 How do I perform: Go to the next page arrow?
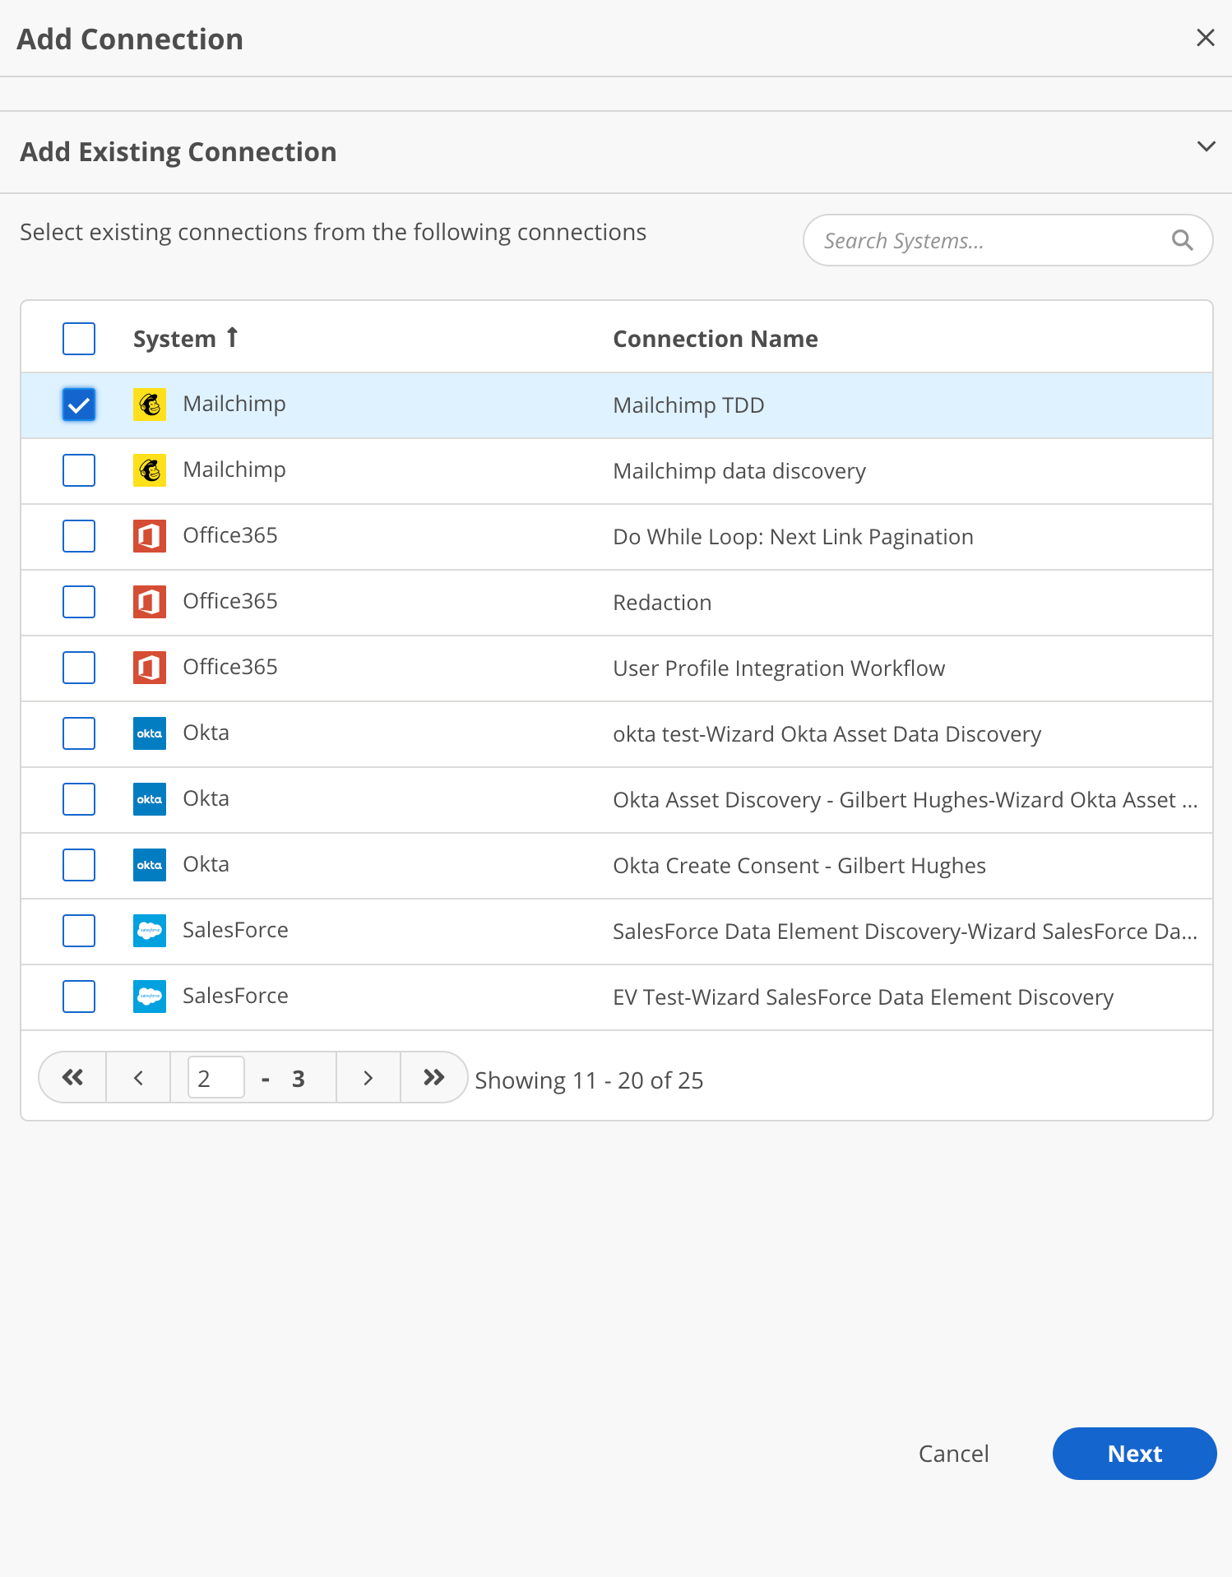(368, 1077)
